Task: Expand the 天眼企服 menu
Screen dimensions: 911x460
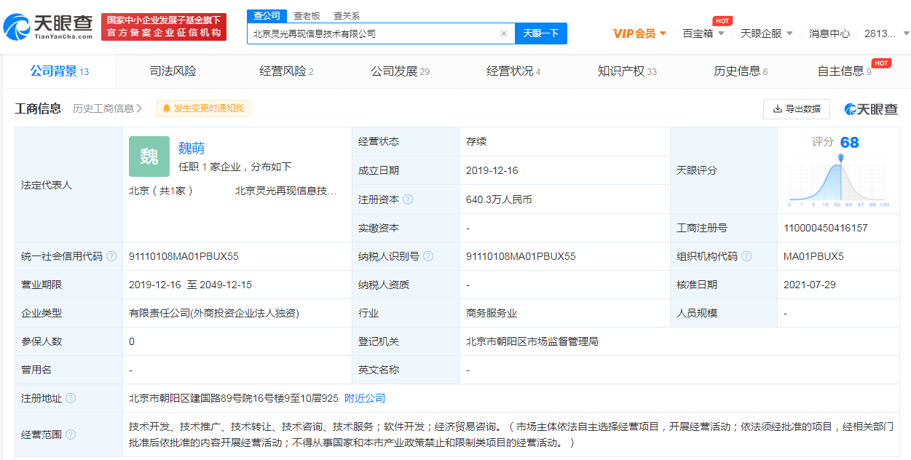Action: click(766, 33)
